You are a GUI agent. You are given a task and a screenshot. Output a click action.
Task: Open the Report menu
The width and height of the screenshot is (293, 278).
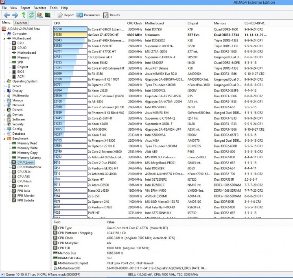pos(25,8)
